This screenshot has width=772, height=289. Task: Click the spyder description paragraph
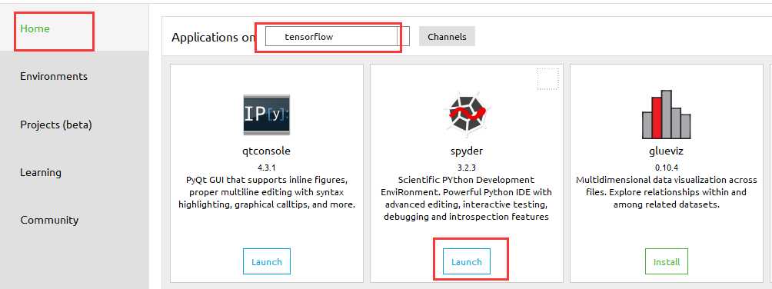click(466, 198)
